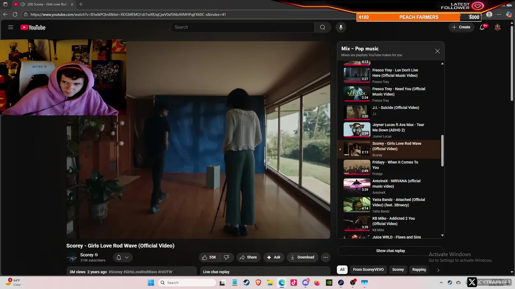Select the Rapping filter chip
Screen dimensions: 515x289
(419, 270)
